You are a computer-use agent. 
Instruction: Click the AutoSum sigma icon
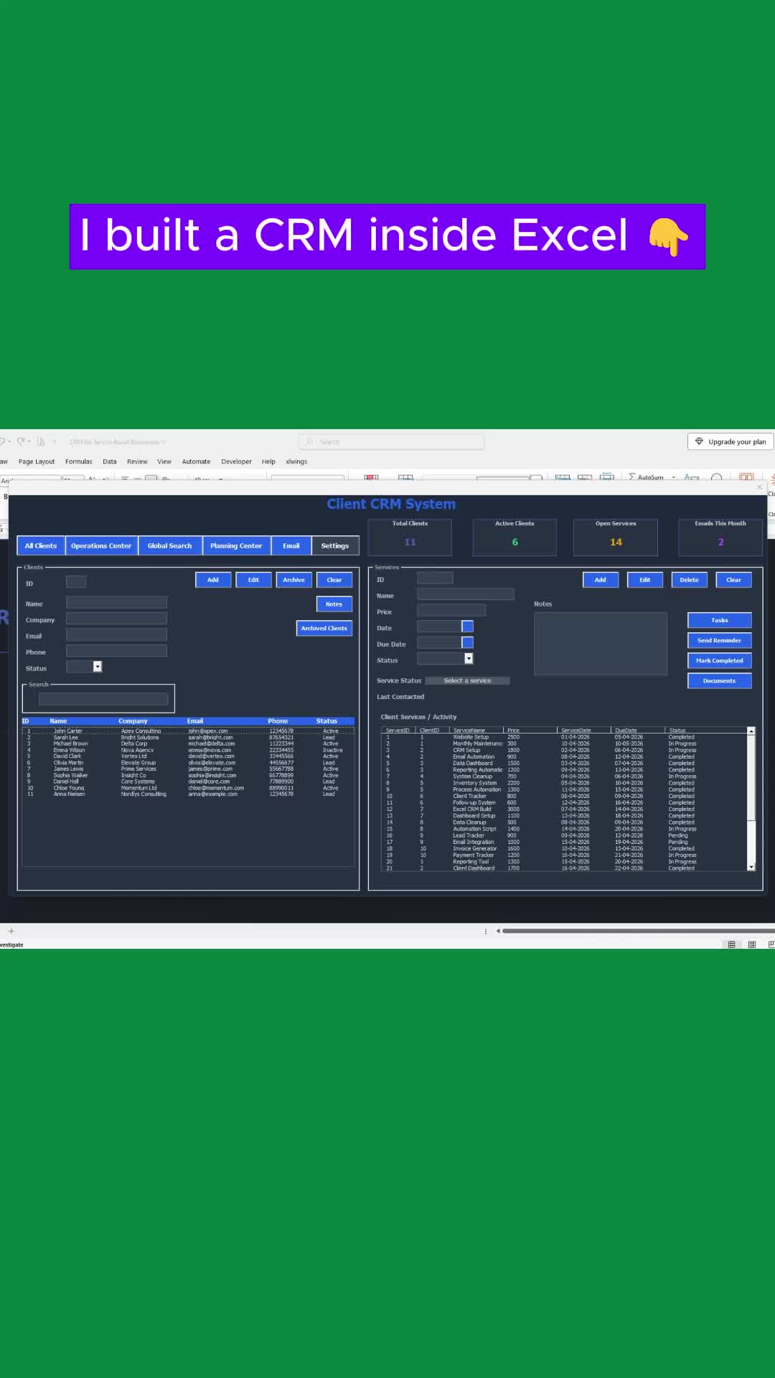(x=631, y=477)
